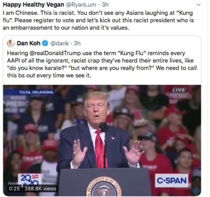The height and width of the screenshot is (197, 210).
Task: Open the @realDonaldTrump mention
Action: pyautogui.click(x=55, y=53)
